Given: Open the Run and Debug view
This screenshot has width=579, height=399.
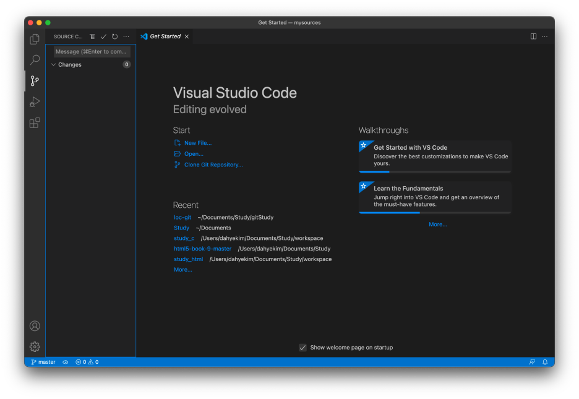Looking at the screenshot, I should (x=35, y=102).
